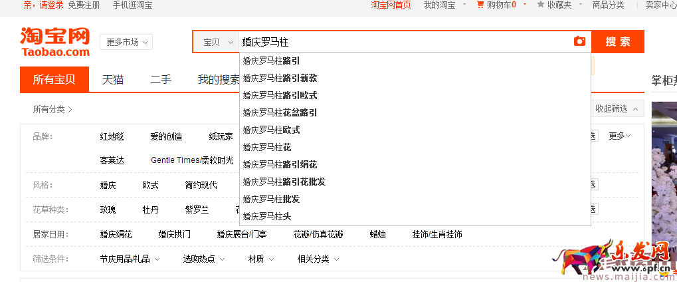Image resolution: width=677 pixels, height=282 pixels.
Task: Open the shopping cart icon
Action: point(480,5)
